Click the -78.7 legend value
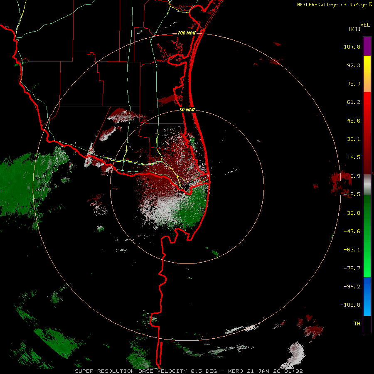 click(352, 268)
